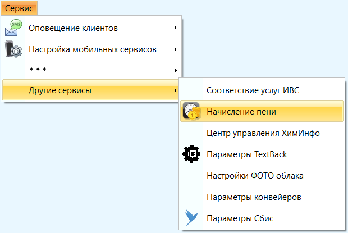Open Настройки ФОТО облака
This screenshot has height=233, width=348.
262,176
